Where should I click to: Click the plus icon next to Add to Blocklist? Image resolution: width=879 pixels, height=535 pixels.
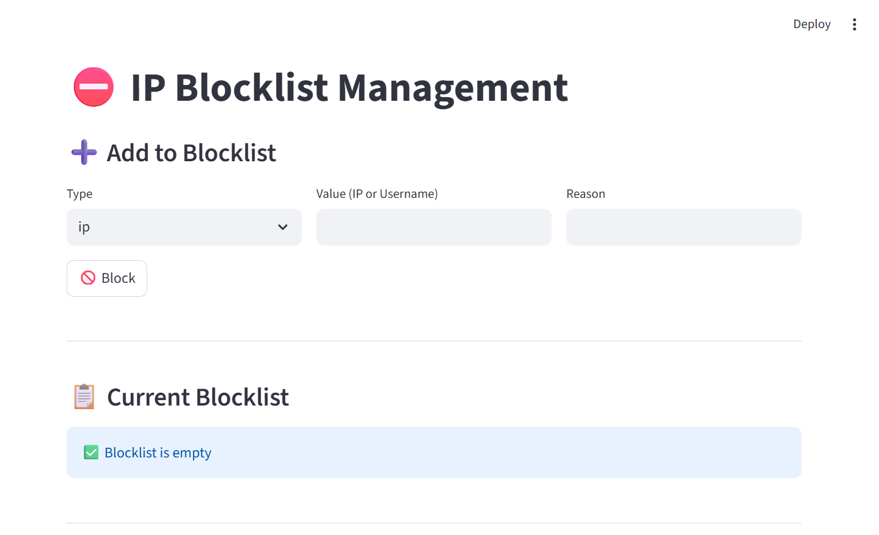point(83,152)
